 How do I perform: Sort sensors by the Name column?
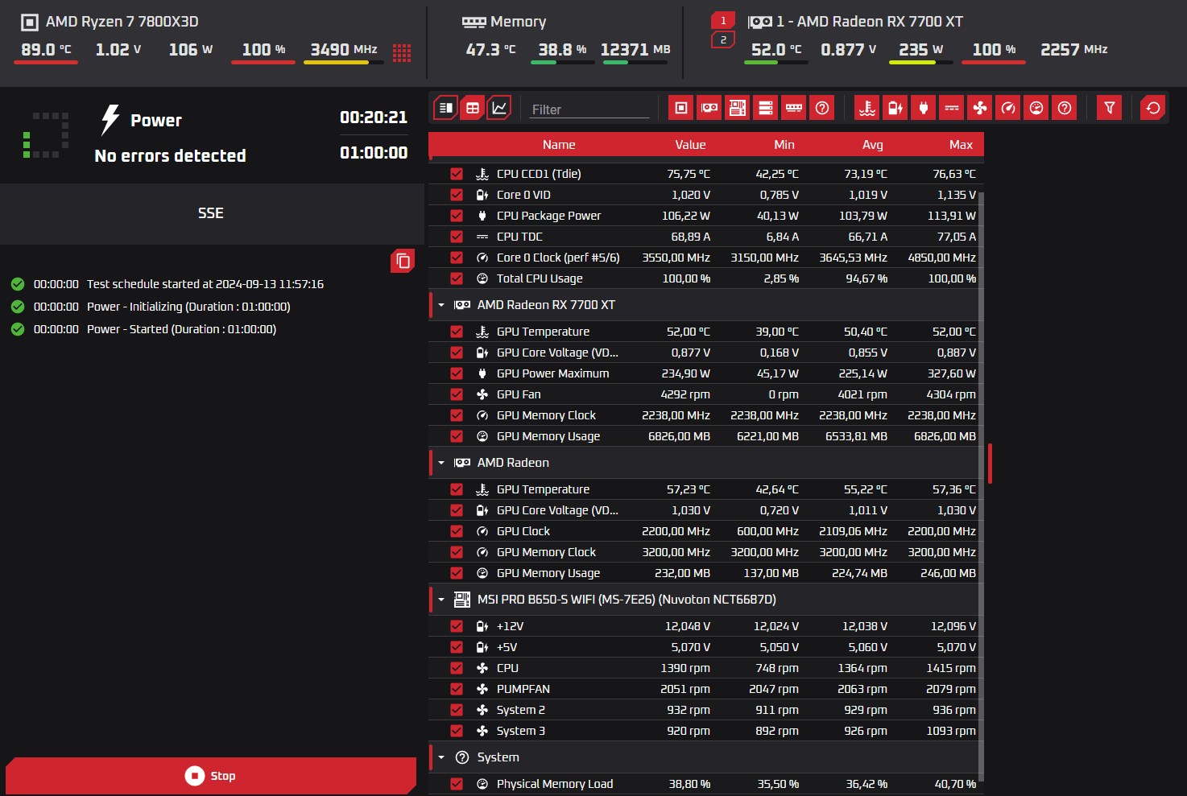(x=559, y=145)
